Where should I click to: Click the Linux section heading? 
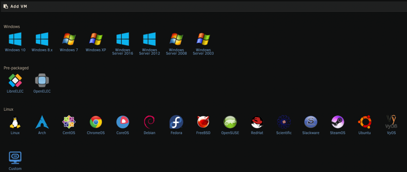(x=8, y=109)
